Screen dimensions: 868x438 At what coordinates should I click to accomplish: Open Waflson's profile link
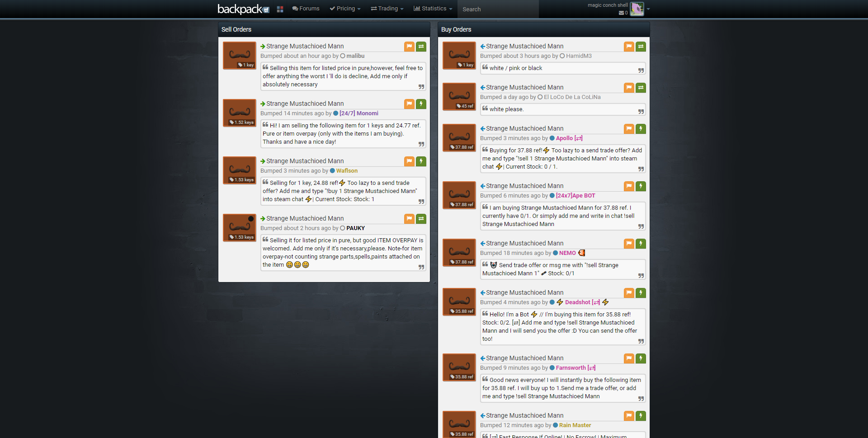click(347, 171)
